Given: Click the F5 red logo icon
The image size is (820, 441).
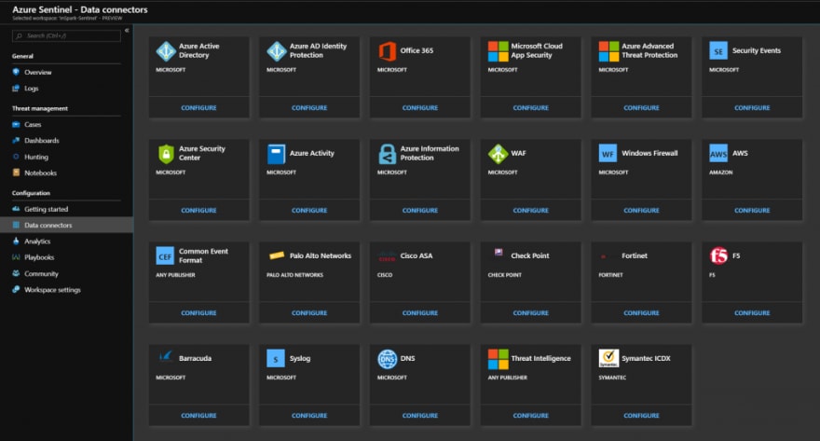Looking at the screenshot, I should click(718, 255).
